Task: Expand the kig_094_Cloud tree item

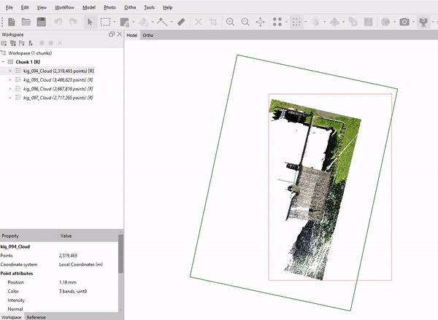Action: click(10, 71)
